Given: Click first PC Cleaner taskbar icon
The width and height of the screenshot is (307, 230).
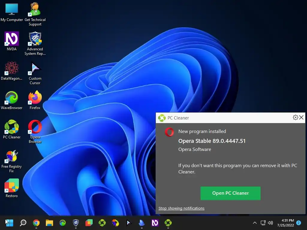Looking at the screenshot, I should click(102, 223).
